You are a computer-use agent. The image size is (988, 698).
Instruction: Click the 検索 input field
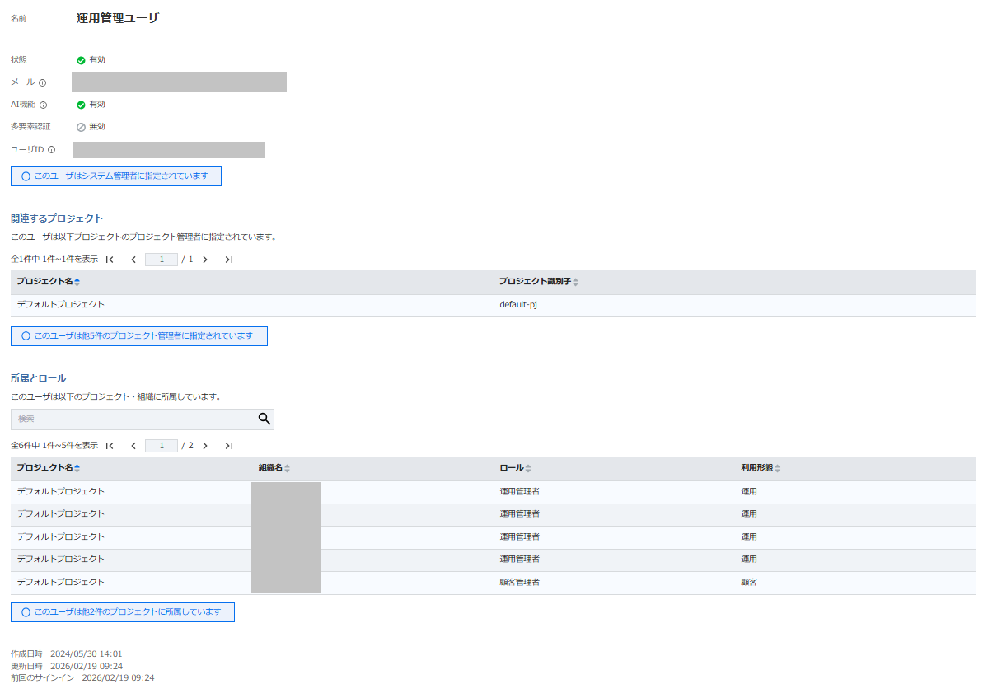tap(132, 419)
